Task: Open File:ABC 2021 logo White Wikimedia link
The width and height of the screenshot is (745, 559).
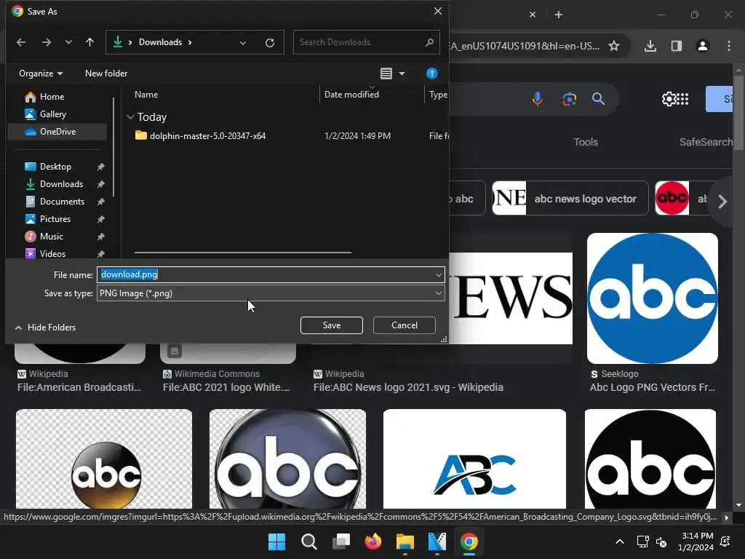Action: pyautogui.click(x=226, y=387)
